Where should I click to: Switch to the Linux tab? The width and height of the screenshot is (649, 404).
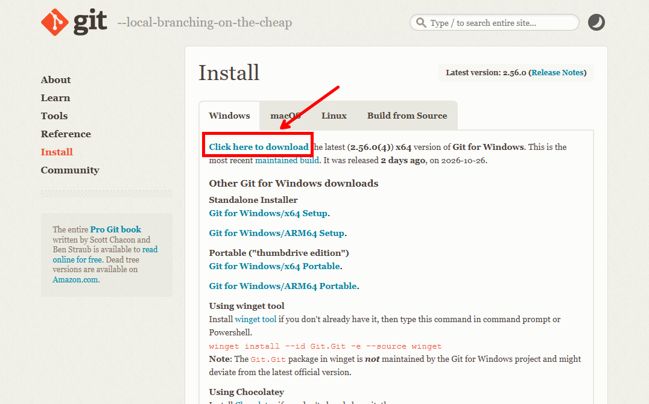point(334,116)
